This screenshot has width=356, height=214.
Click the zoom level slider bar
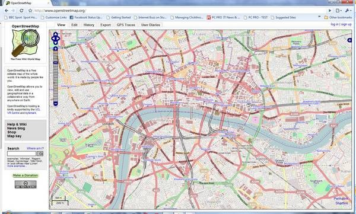click(56, 76)
